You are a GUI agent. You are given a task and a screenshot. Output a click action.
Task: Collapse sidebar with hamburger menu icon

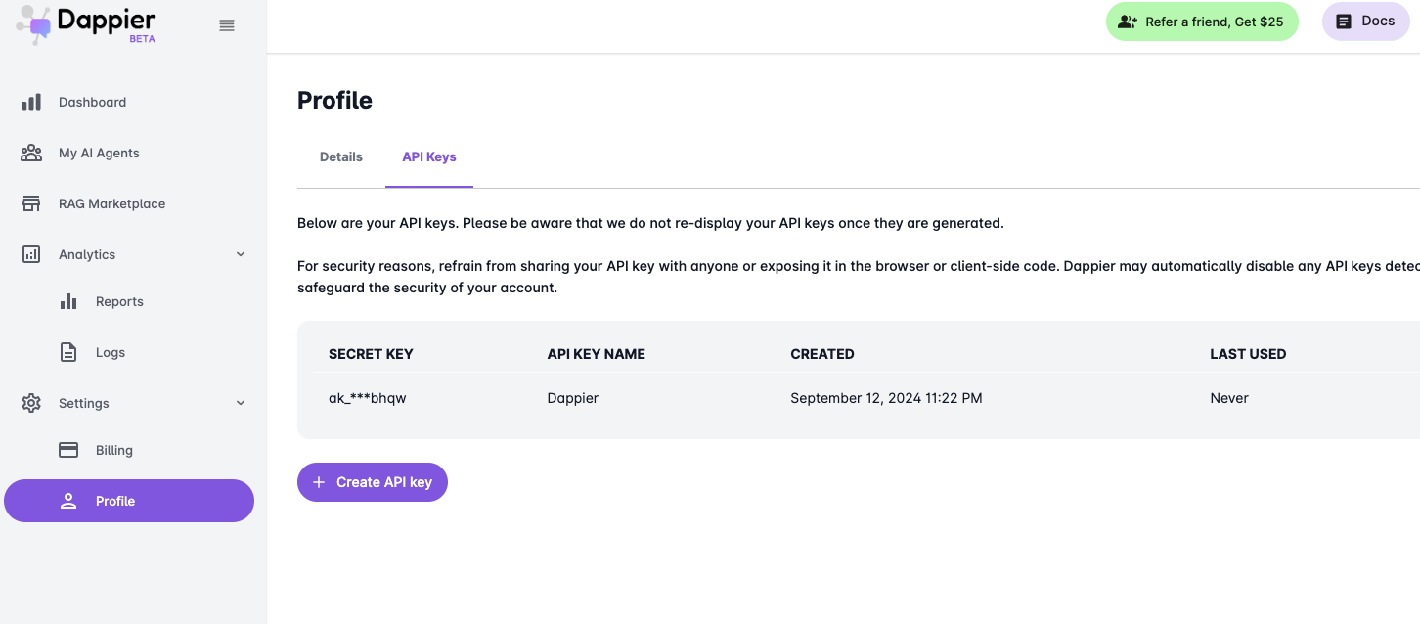pos(227,25)
